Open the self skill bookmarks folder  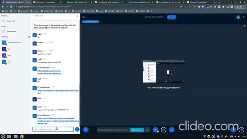click(110, 11)
